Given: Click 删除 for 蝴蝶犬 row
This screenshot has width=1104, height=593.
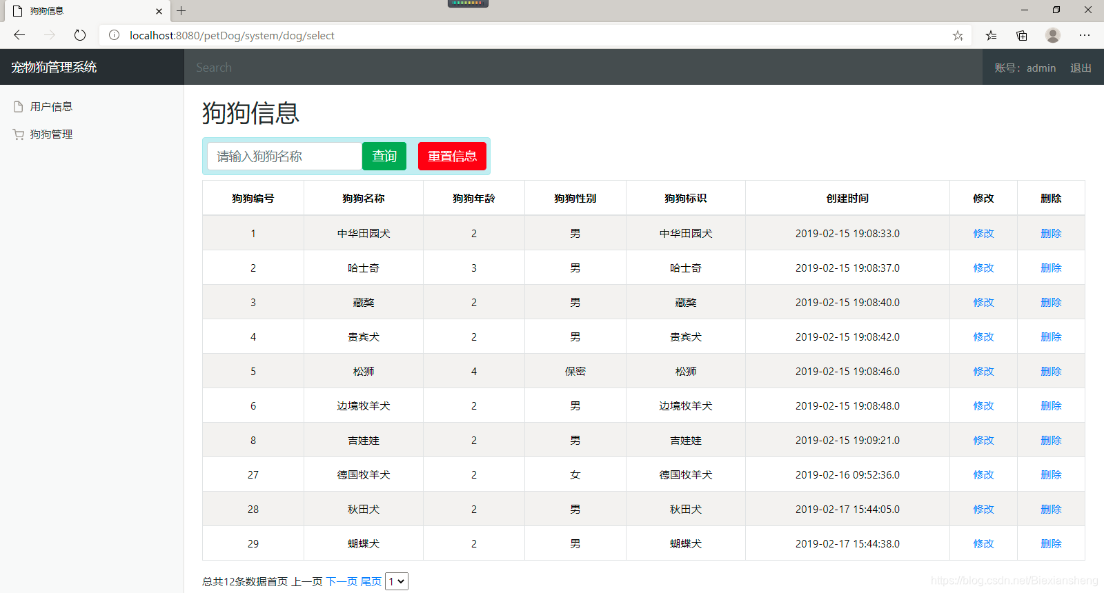Looking at the screenshot, I should pos(1051,543).
